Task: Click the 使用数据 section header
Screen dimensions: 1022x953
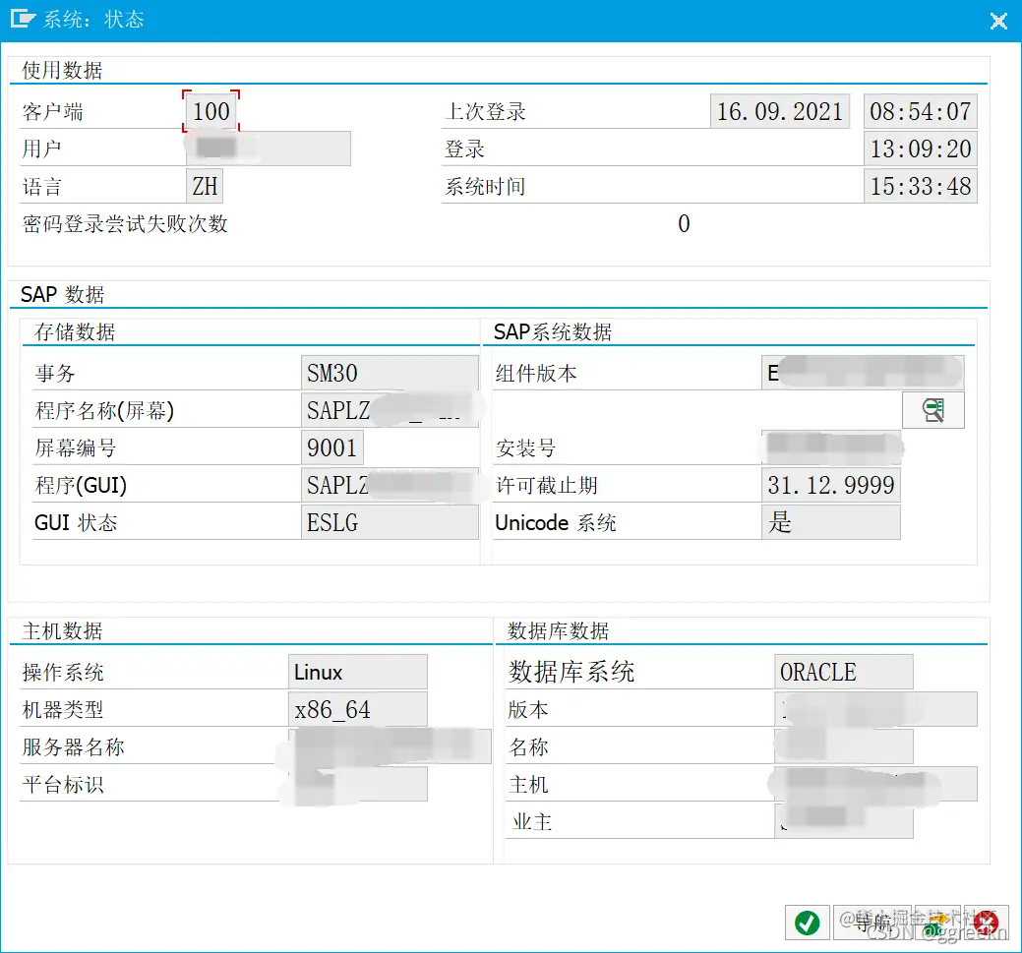Action: click(62, 71)
